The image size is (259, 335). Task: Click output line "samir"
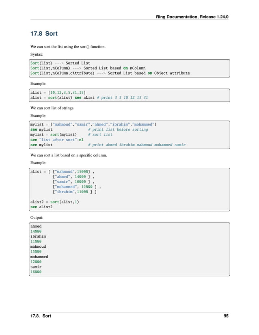36,267
